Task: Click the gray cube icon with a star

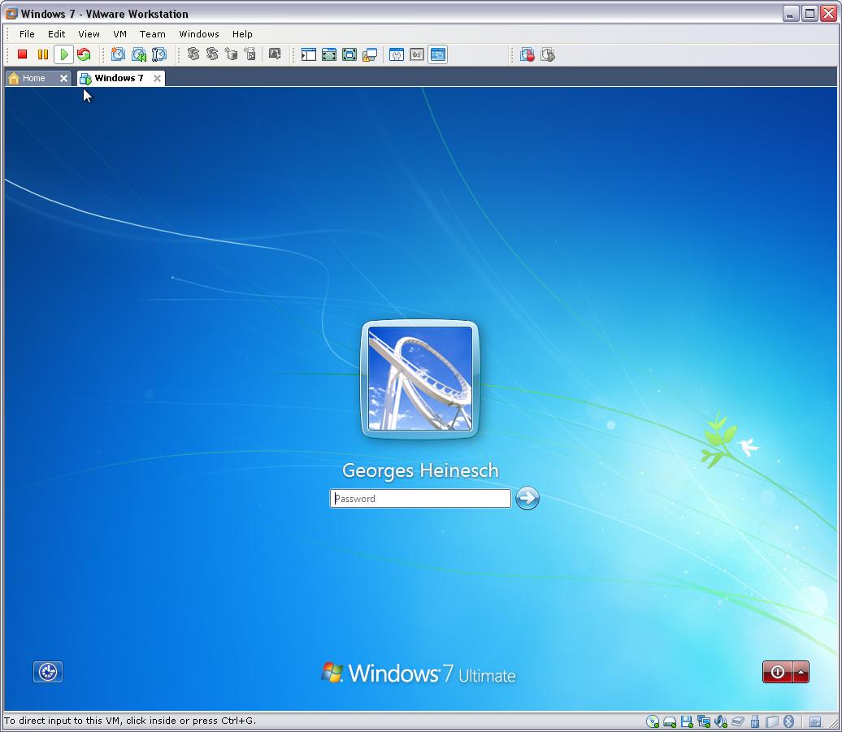Action: pos(232,54)
